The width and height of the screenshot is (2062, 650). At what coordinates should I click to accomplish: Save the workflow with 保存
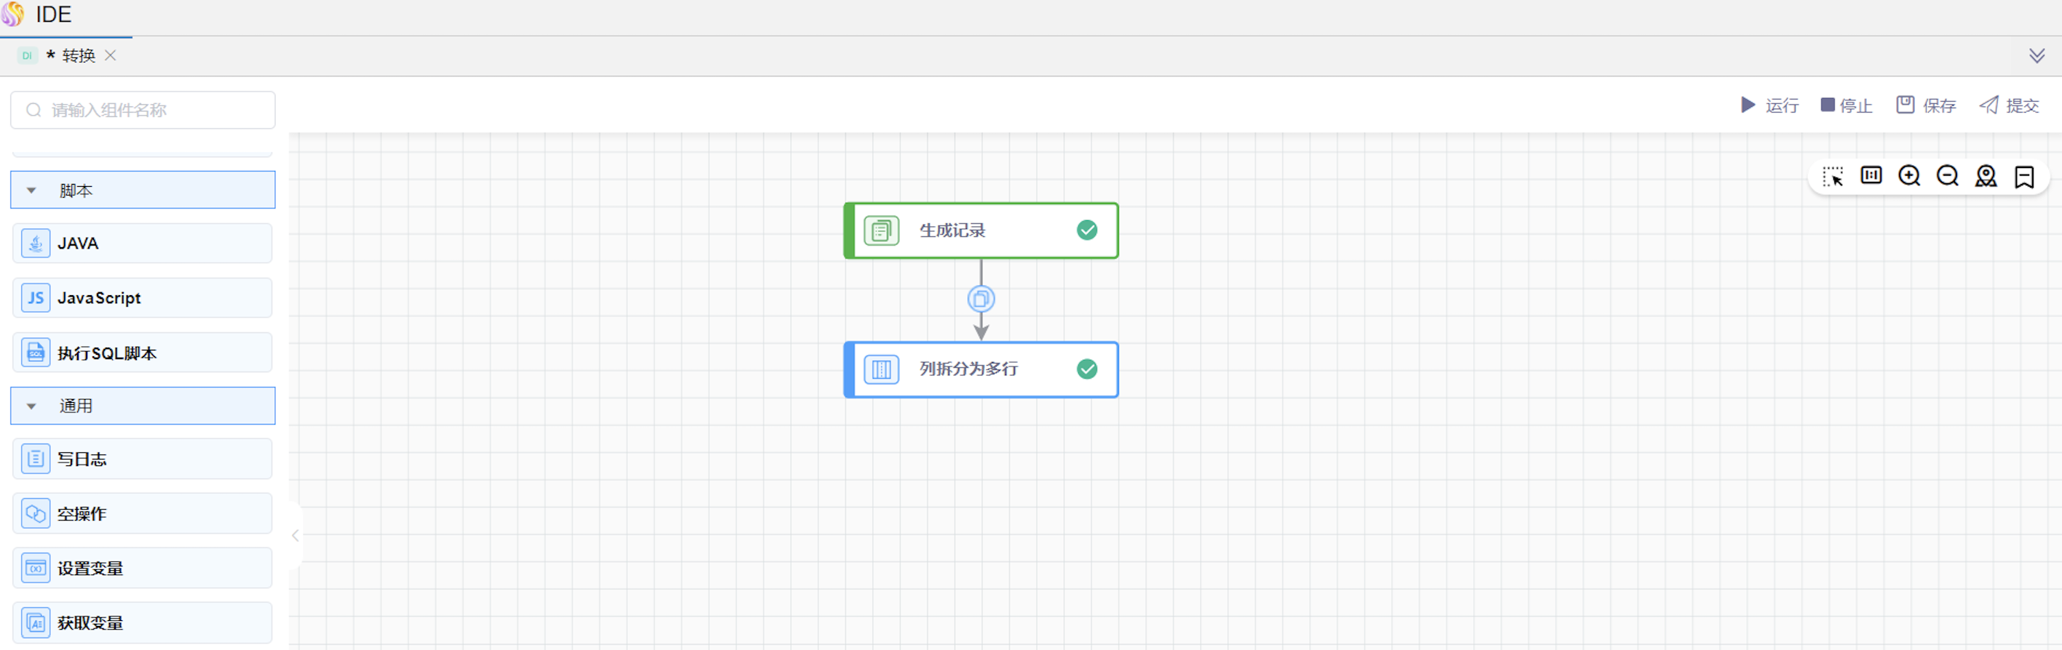tap(1926, 105)
